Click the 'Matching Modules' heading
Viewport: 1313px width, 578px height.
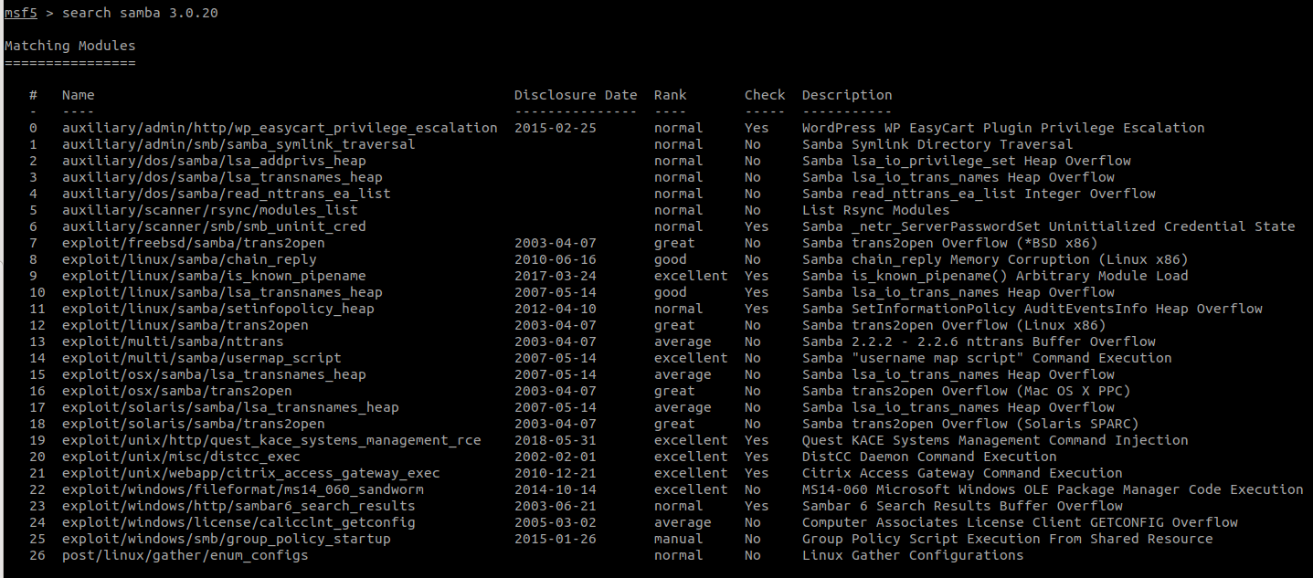click(x=69, y=46)
